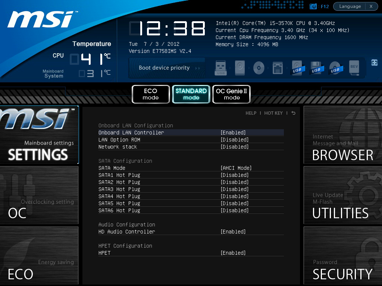Image resolution: width=382 pixels, height=286 pixels.
Task: Click the Boot device priority label
Action: [164, 68]
